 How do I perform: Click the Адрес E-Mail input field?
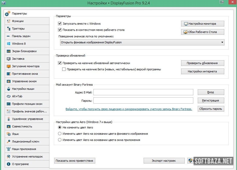[x=143, y=92]
